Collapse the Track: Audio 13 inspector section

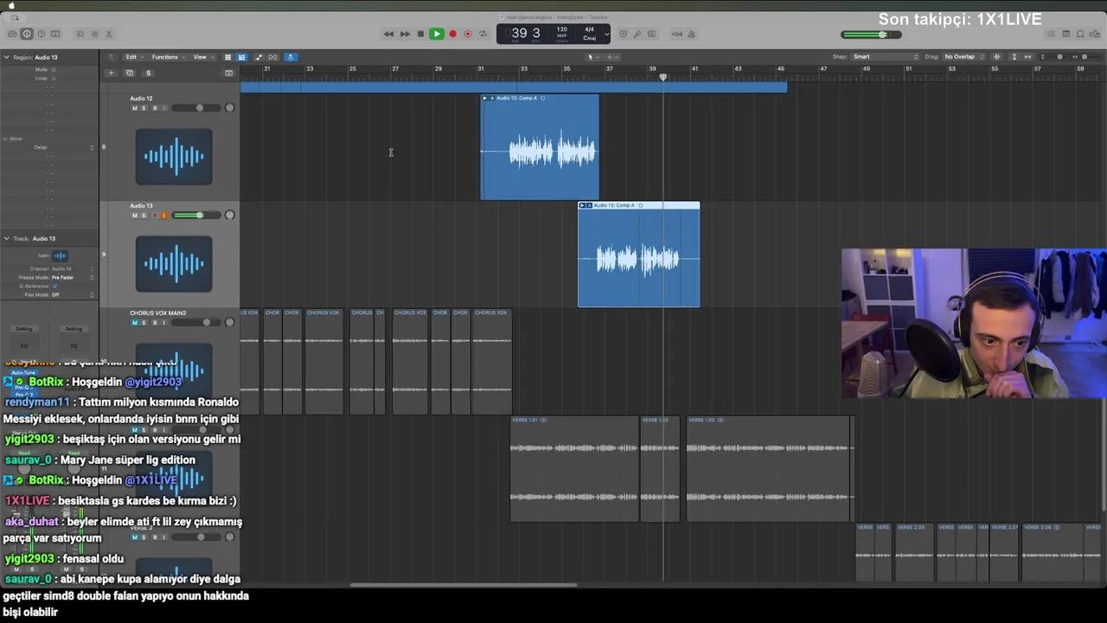6,238
